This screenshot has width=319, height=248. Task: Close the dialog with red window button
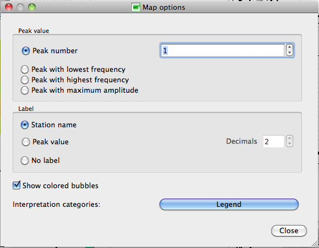click(x=9, y=7)
